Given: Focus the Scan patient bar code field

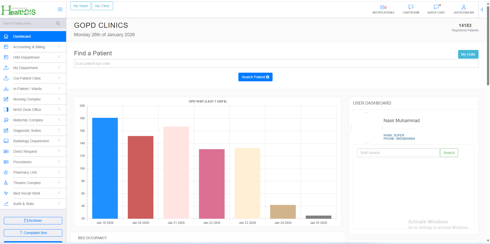Looking at the screenshot, I should point(276,63).
